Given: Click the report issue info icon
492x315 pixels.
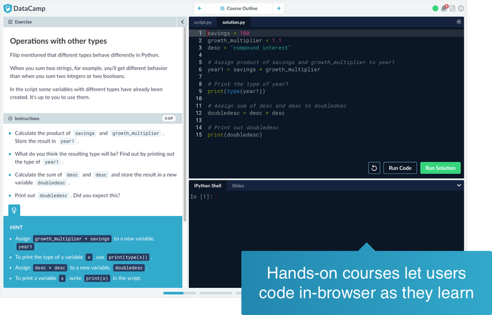Looking at the screenshot, I should pyautogui.click(x=461, y=9).
